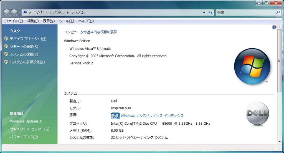Click shield icon beside リモートの設定

click(x=6, y=46)
